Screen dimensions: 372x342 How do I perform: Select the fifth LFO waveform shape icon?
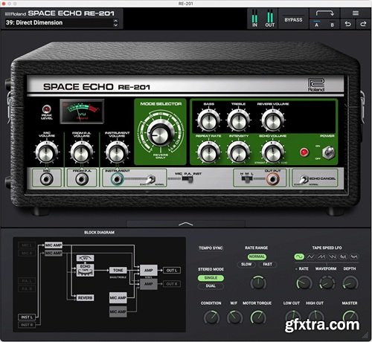click(x=343, y=256)
